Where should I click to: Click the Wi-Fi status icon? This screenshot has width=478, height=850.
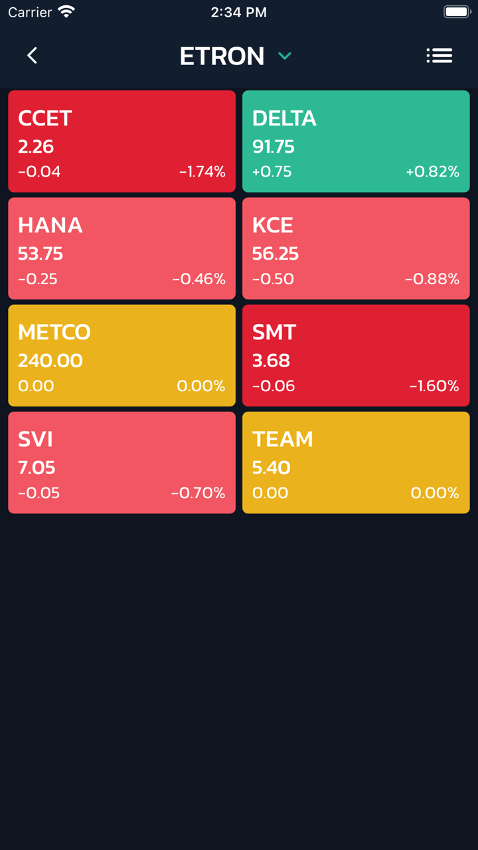(x=66, y=12)
